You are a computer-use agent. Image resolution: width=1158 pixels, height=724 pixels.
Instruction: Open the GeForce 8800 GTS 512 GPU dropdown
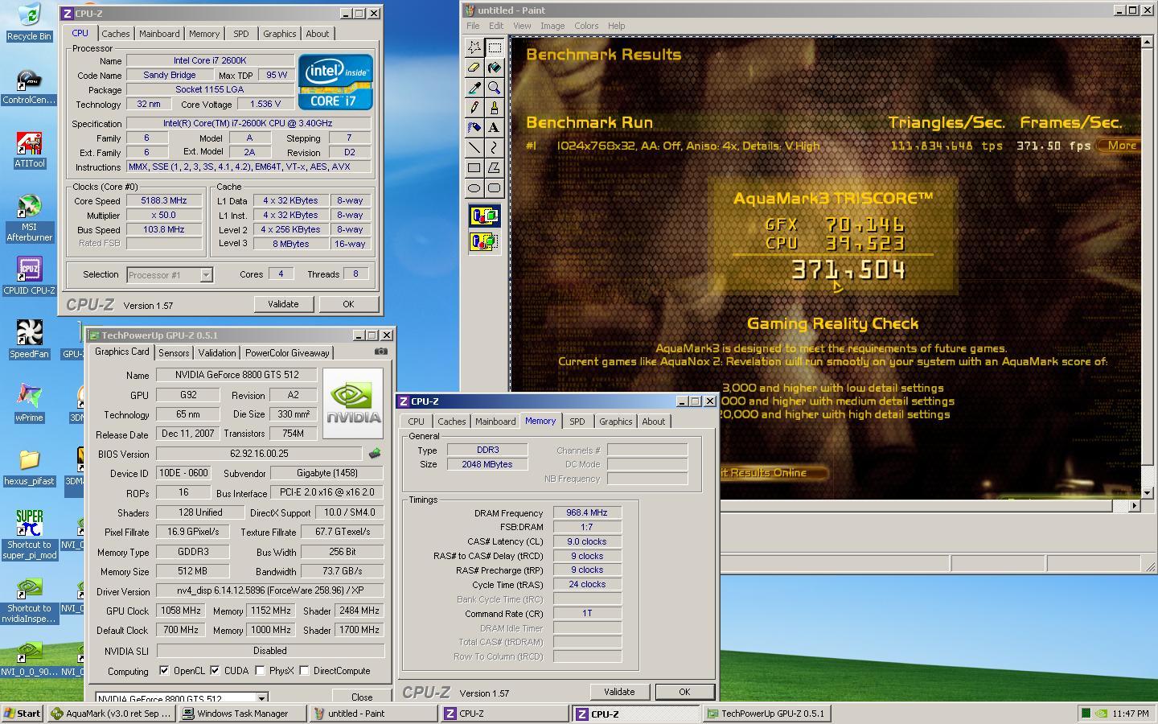click(261, 698)
